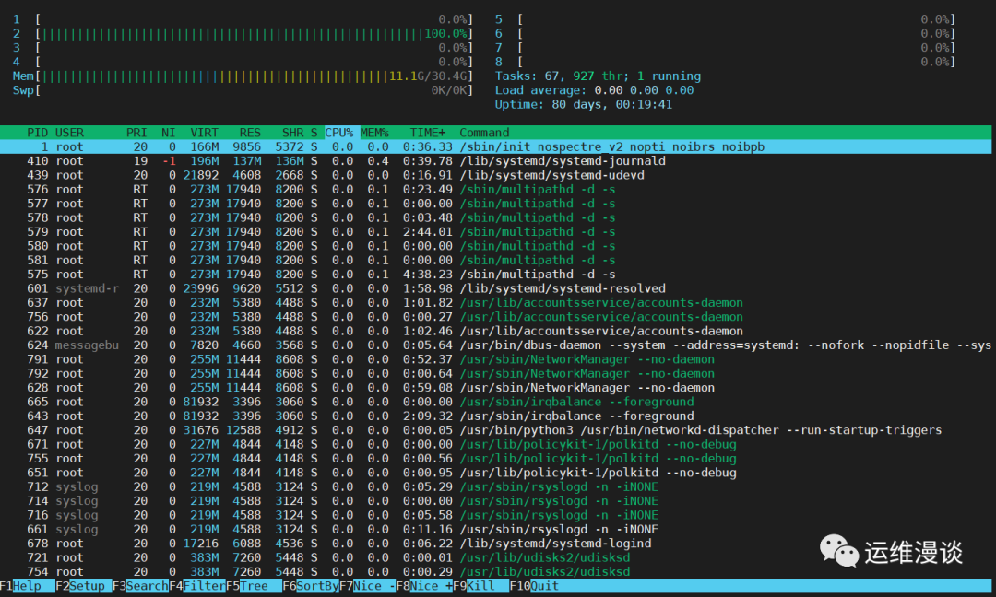Click F8 Nice + to raise niceness

[424, 586]
